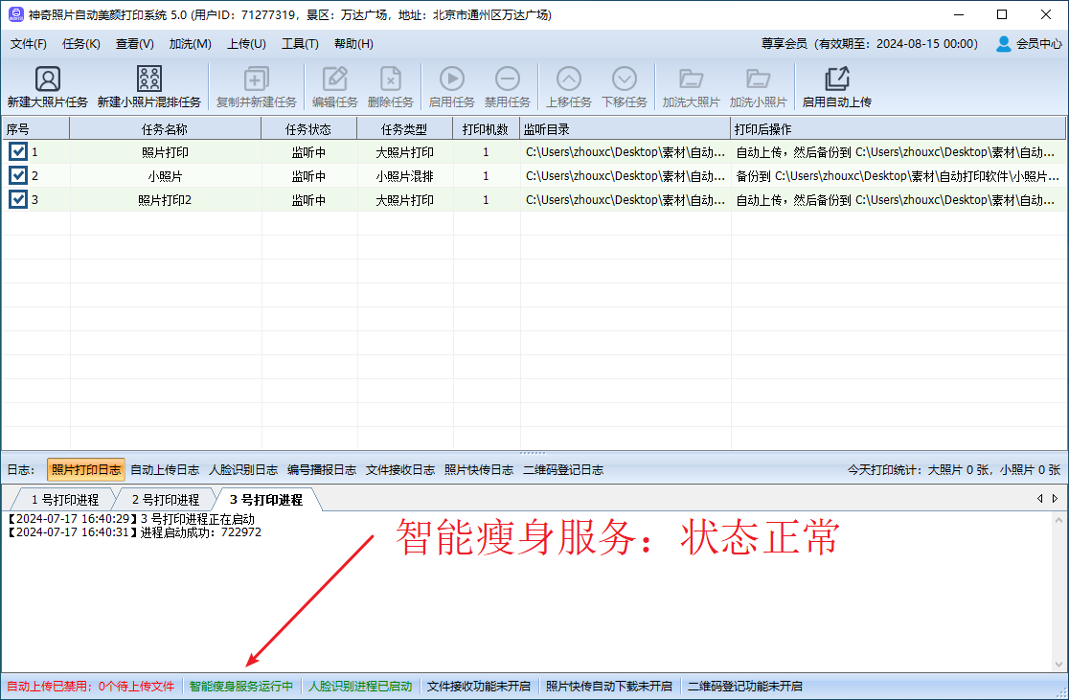1069x700 pixels.
Task: Disable the checkbox for task 3 照片打印2
Action: click(x=18, y=199)
